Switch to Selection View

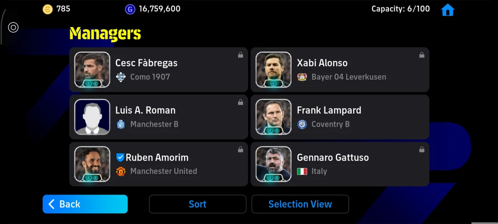pyautogui.click(x=300, y=204)
